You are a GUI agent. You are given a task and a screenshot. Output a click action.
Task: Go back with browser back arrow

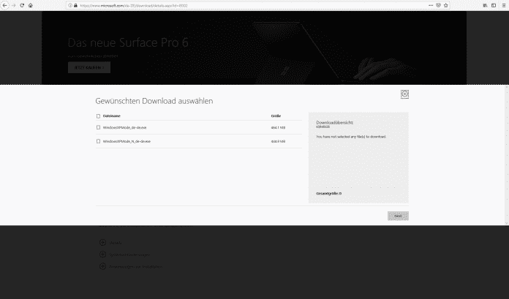[4, 5]
